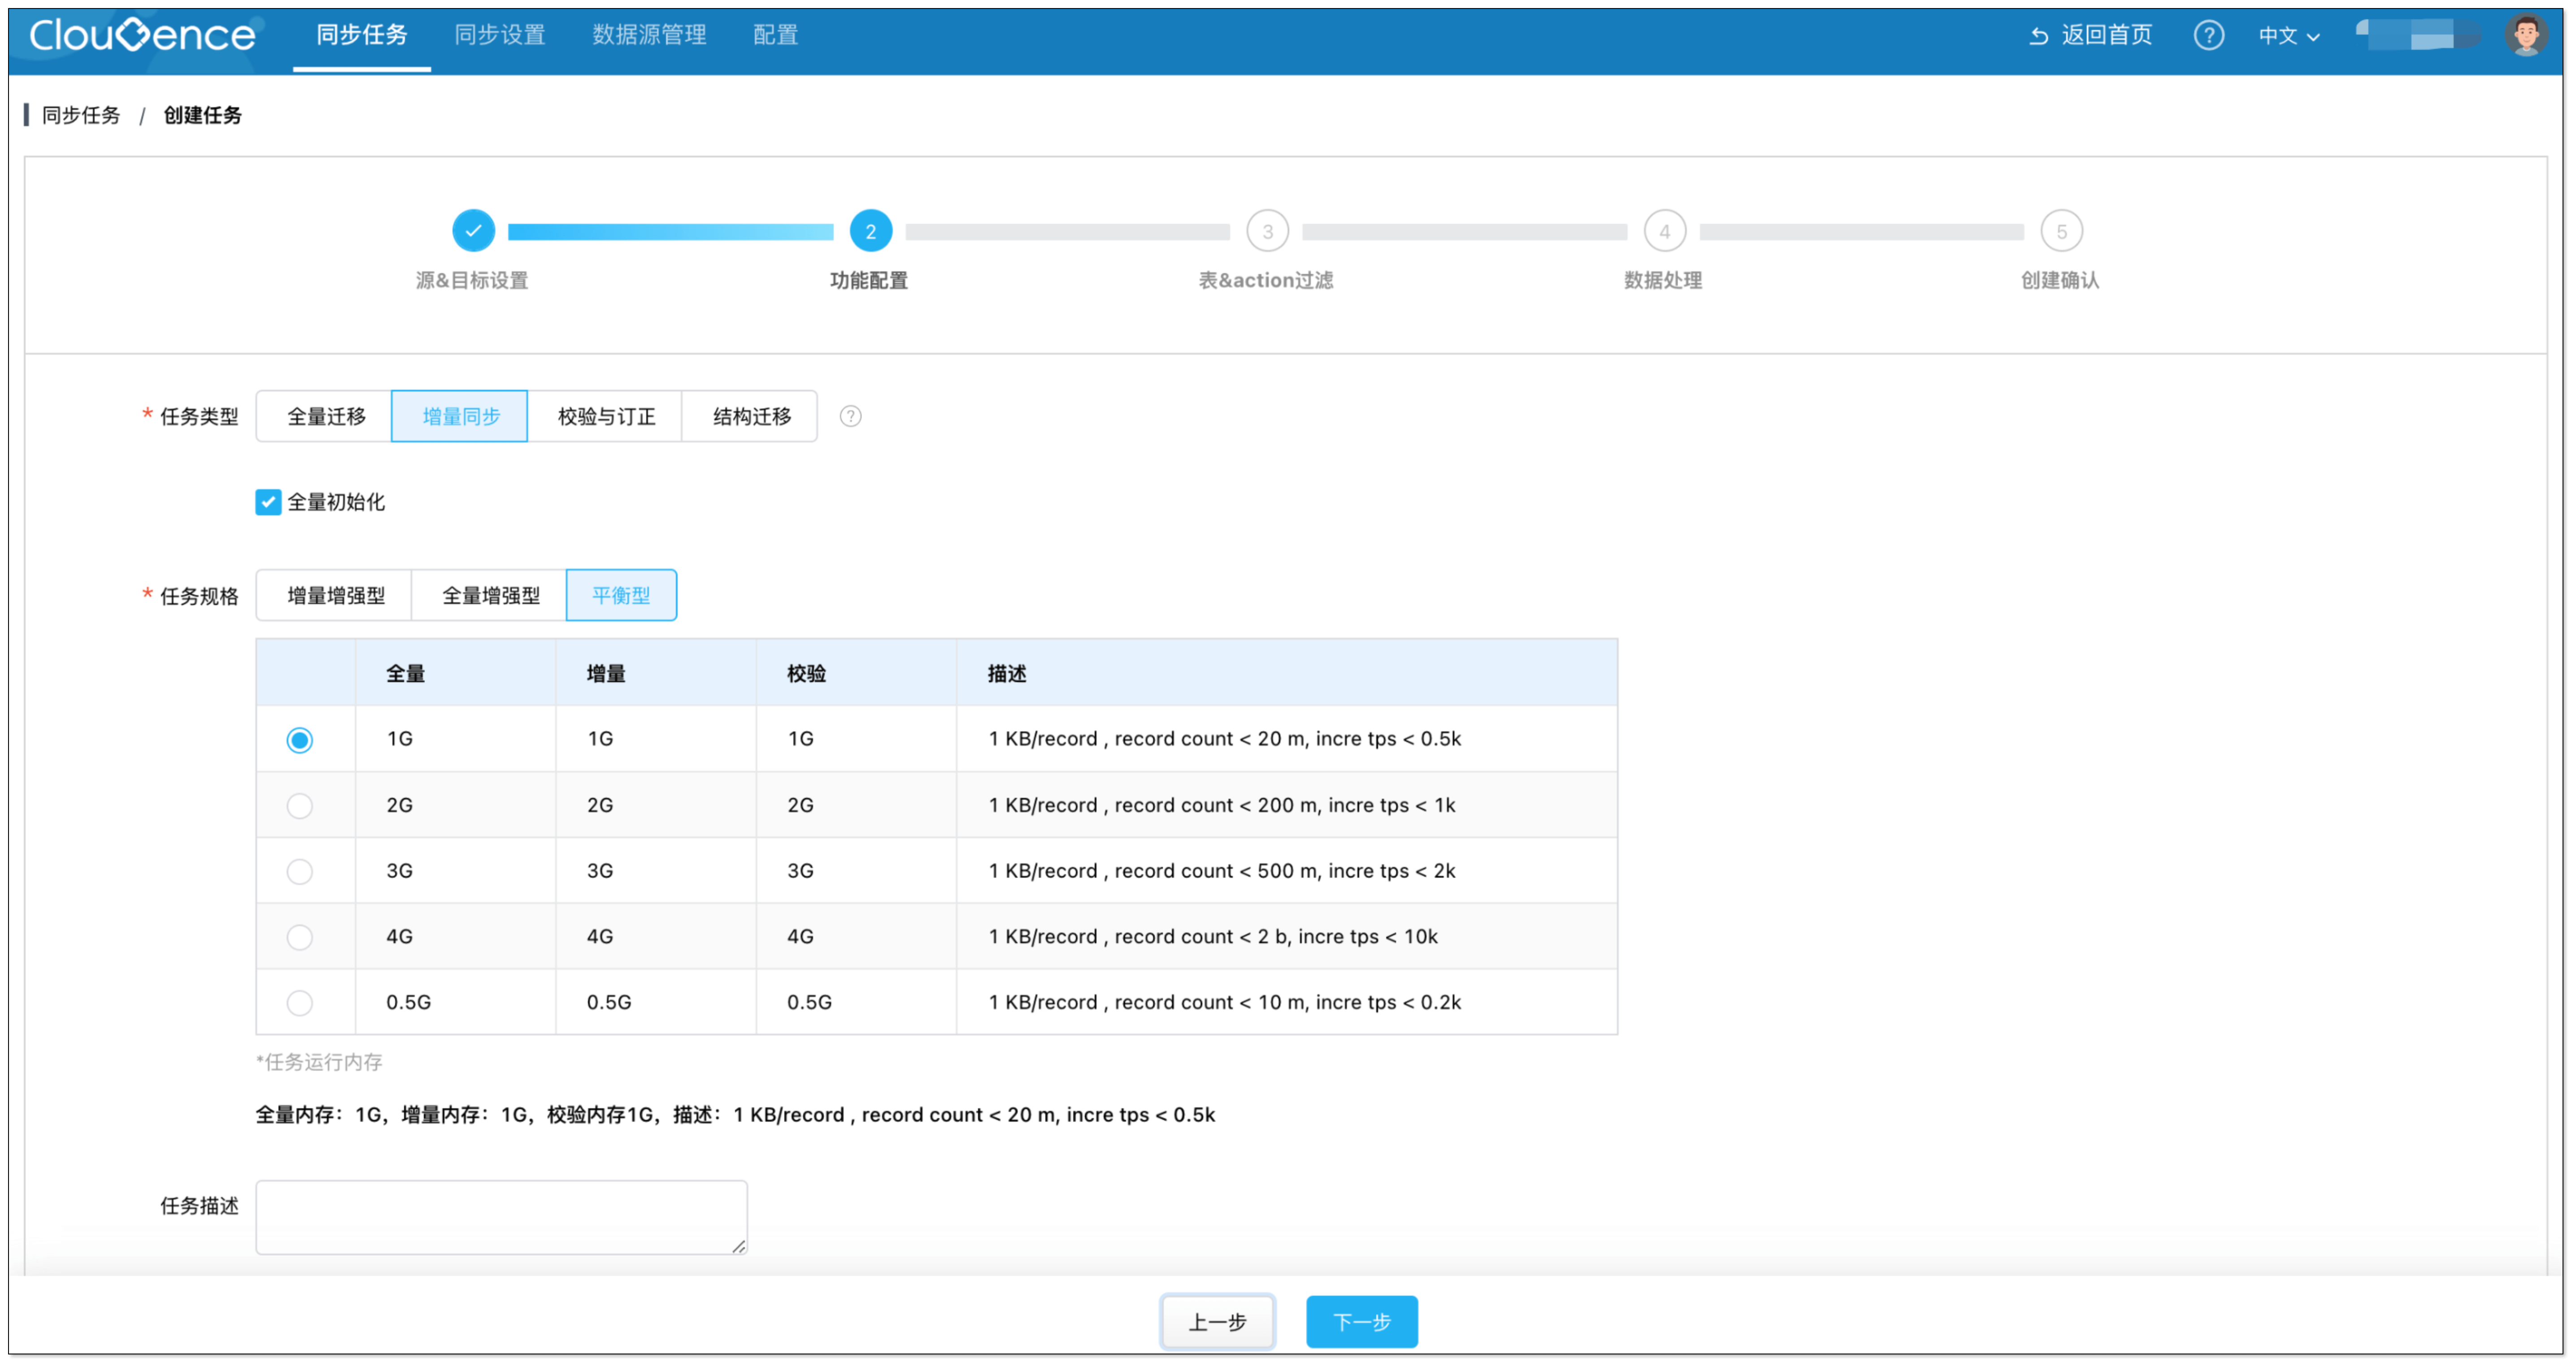Click the Cloudence logo
This screenshot has width=2576, height=1367.
pos(142,35)
